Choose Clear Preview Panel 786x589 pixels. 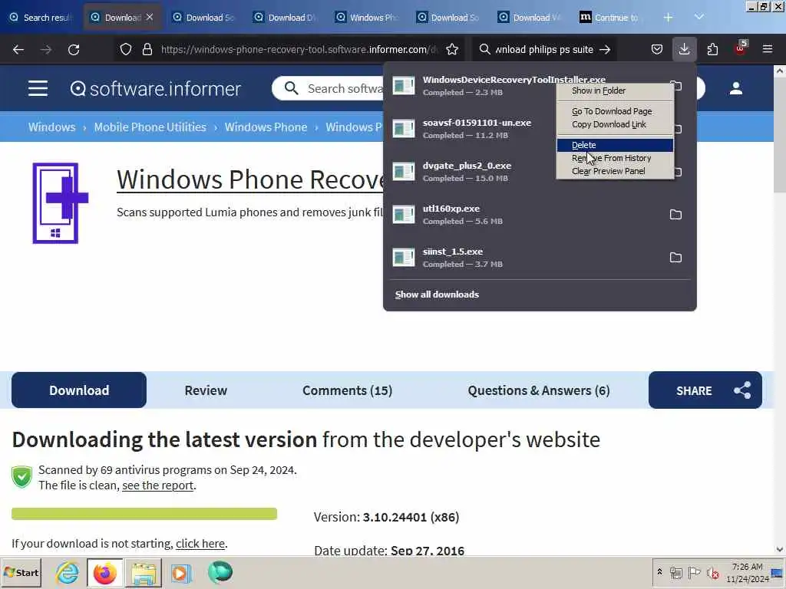[615, 171]
